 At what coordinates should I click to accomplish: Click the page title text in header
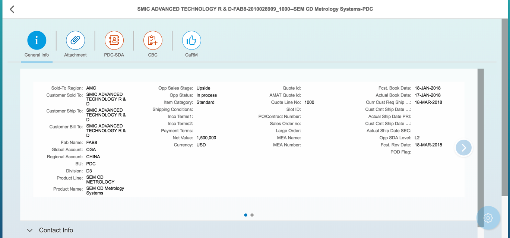tap(255, 9)
